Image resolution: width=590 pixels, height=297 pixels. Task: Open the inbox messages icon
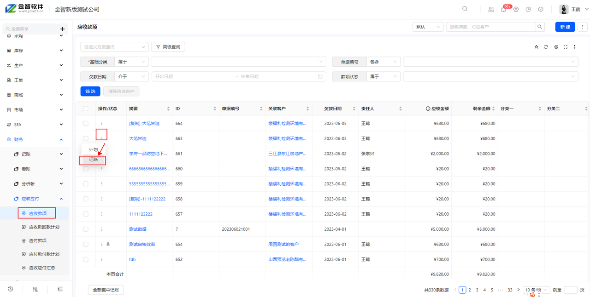coord(491,9)
